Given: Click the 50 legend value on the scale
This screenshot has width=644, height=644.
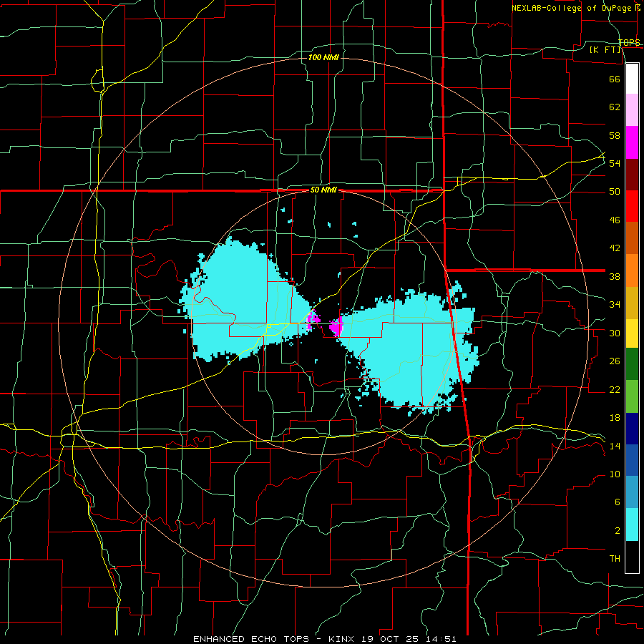Looking at the screenshot, I should tap(615, 192).
